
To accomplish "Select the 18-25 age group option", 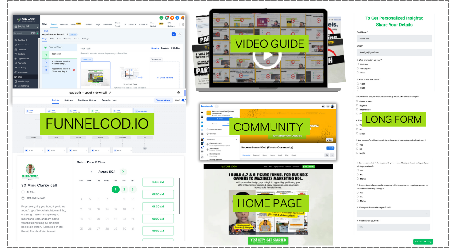I will point(358,84).
